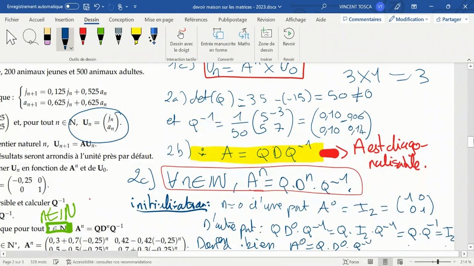
Task: Switch to the Conception tab
Action: tap(121, 20)
